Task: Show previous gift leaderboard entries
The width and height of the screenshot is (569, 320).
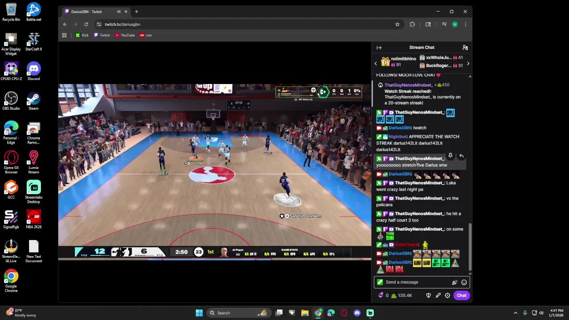Action: 376,64
